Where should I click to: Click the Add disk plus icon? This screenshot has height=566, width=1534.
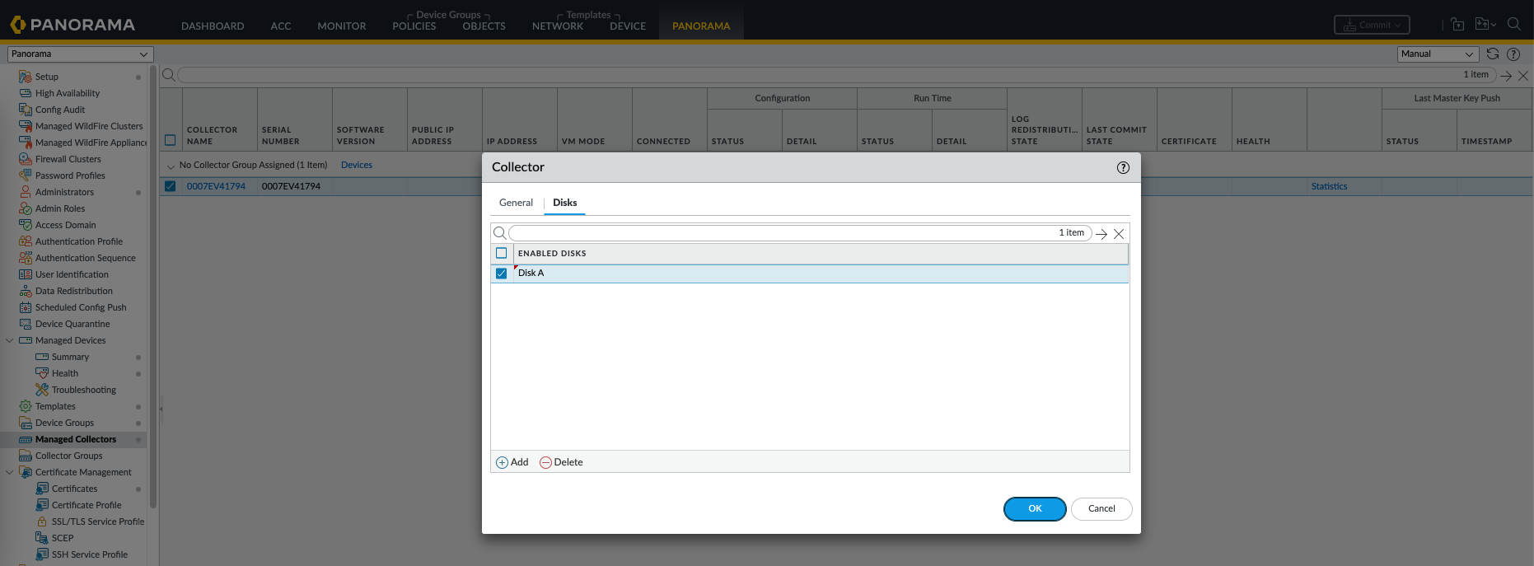point(502,462)
